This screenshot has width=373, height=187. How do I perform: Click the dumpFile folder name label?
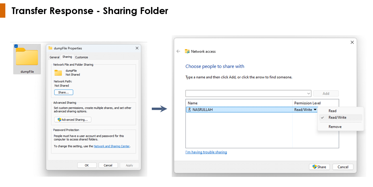[x=27, y=72]
